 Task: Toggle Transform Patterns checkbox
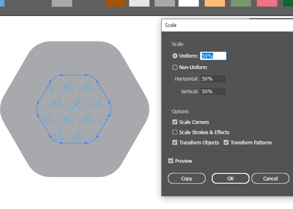point(226,142)
